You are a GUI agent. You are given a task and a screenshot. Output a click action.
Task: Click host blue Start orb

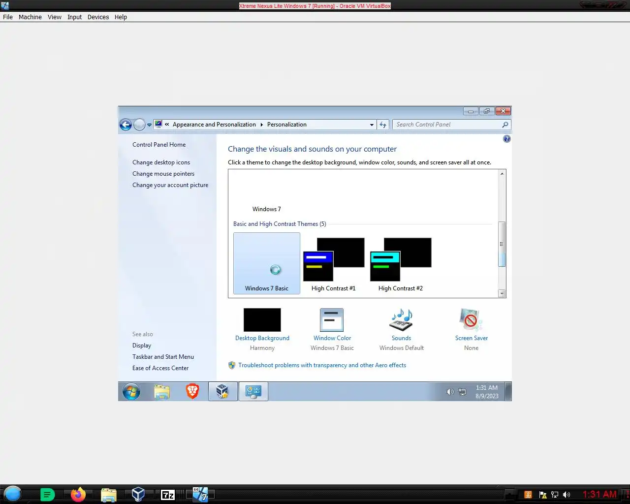12,494
